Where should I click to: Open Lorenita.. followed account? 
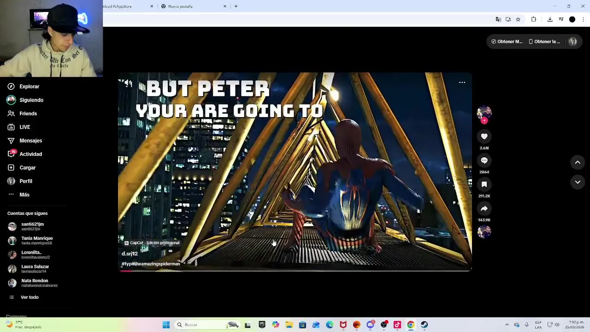point(29,255)
